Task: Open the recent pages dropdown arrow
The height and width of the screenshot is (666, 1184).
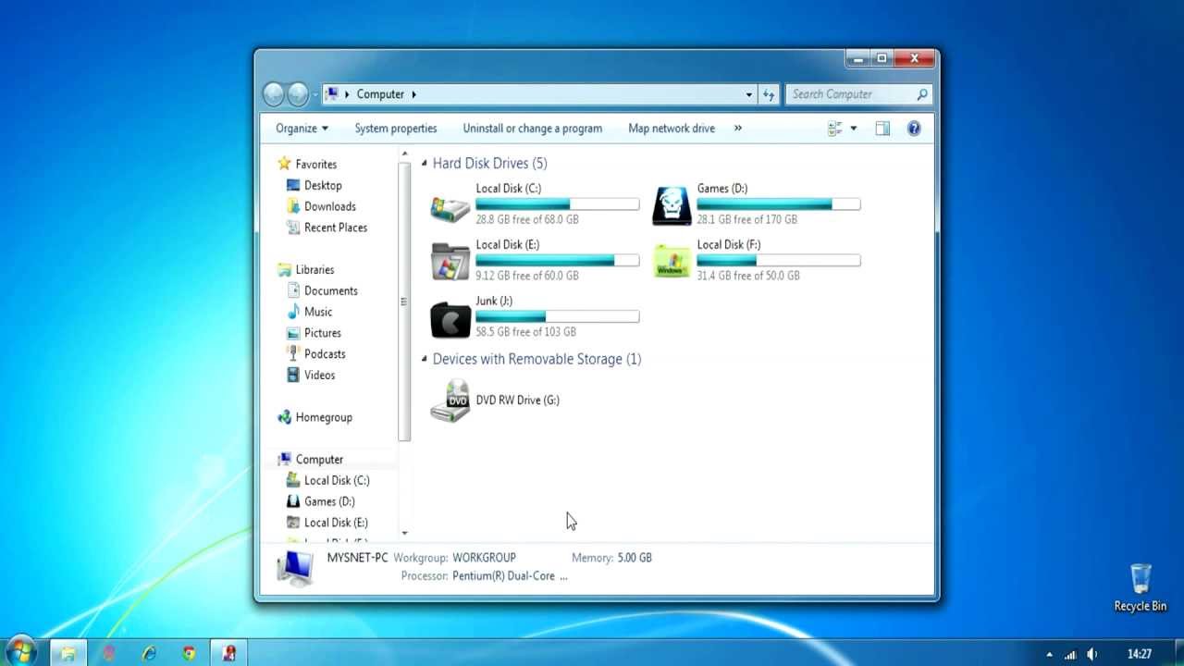Action: 315,94
